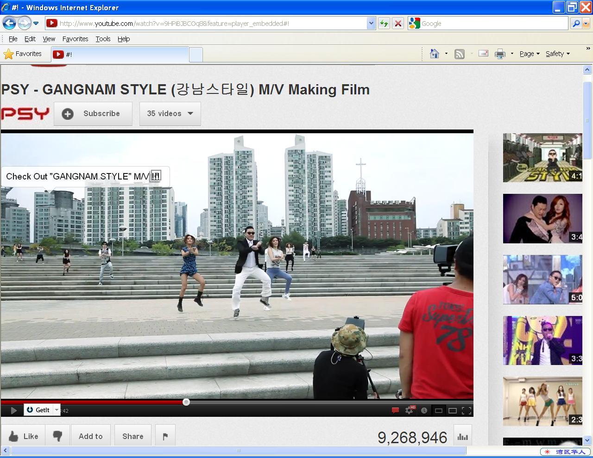Click the RSS feeds icon

click(x=459, y=54)
